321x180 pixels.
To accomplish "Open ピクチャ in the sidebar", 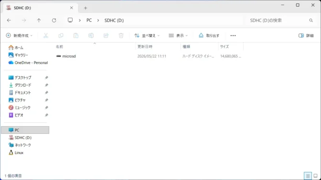I will pyautogui.click(x=20, y=100).
